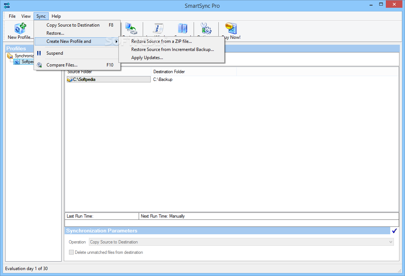Choose Suspend from the Sync menu
Image resolution: width=405 pixels, height=276 pixels.
point(77,53)
